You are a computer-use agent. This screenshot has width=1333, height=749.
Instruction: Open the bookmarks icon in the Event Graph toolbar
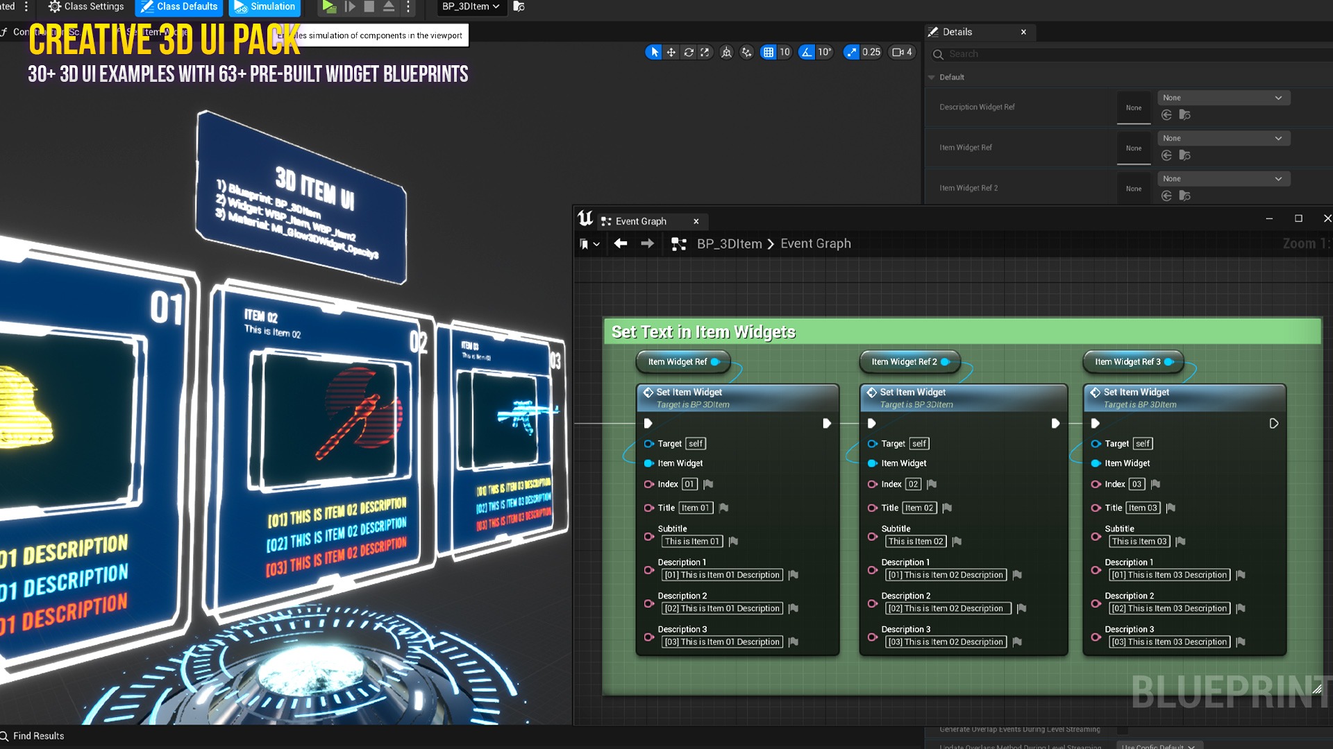[x=585, y=243]
